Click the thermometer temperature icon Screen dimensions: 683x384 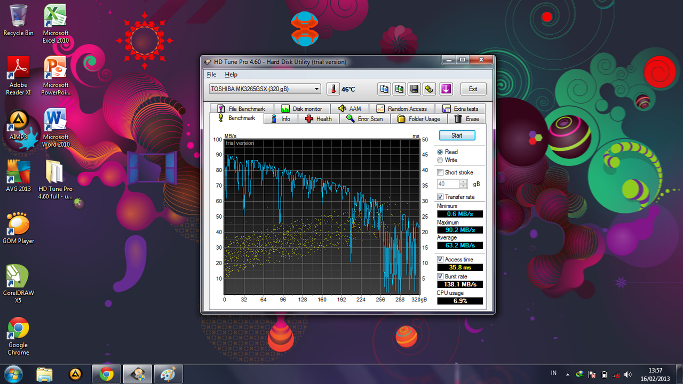point(333,89)
